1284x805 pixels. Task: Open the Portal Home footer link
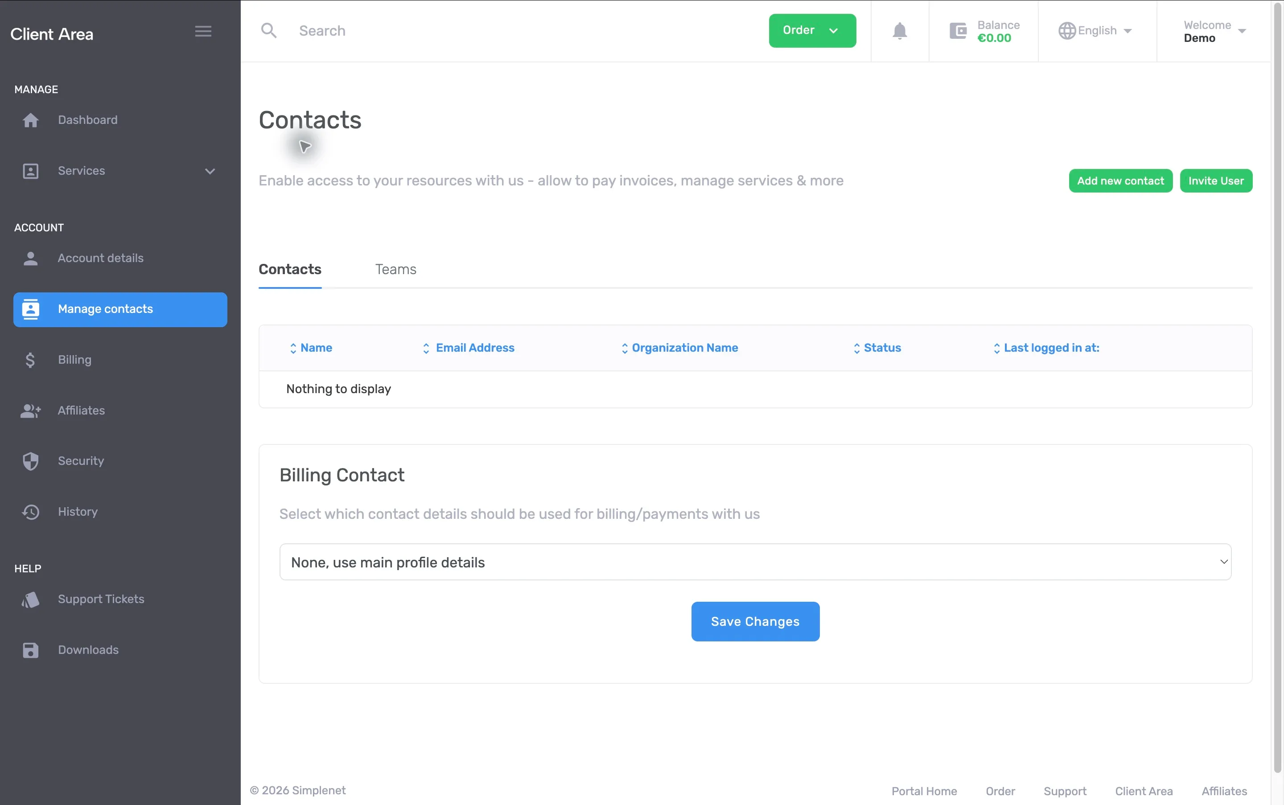[924, 791]
